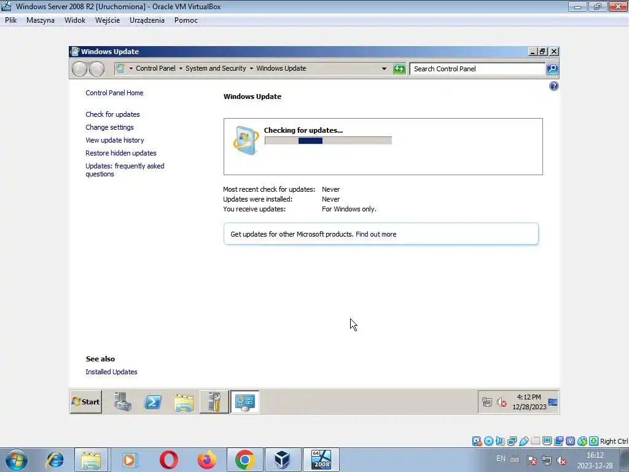This screenshot has width=629, height=472.
Task: Launch Opera from host taskbar
Action: tap(168, 460)
